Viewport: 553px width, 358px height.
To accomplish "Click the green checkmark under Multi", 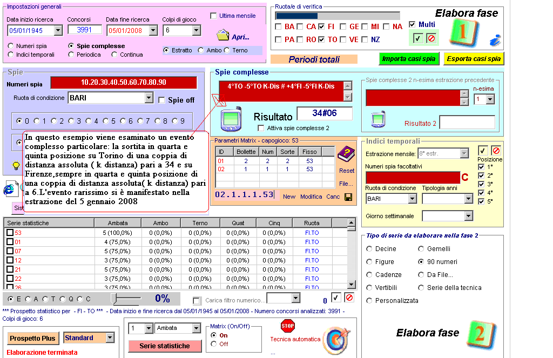I will pyautogui.click(x=418, y=38).
